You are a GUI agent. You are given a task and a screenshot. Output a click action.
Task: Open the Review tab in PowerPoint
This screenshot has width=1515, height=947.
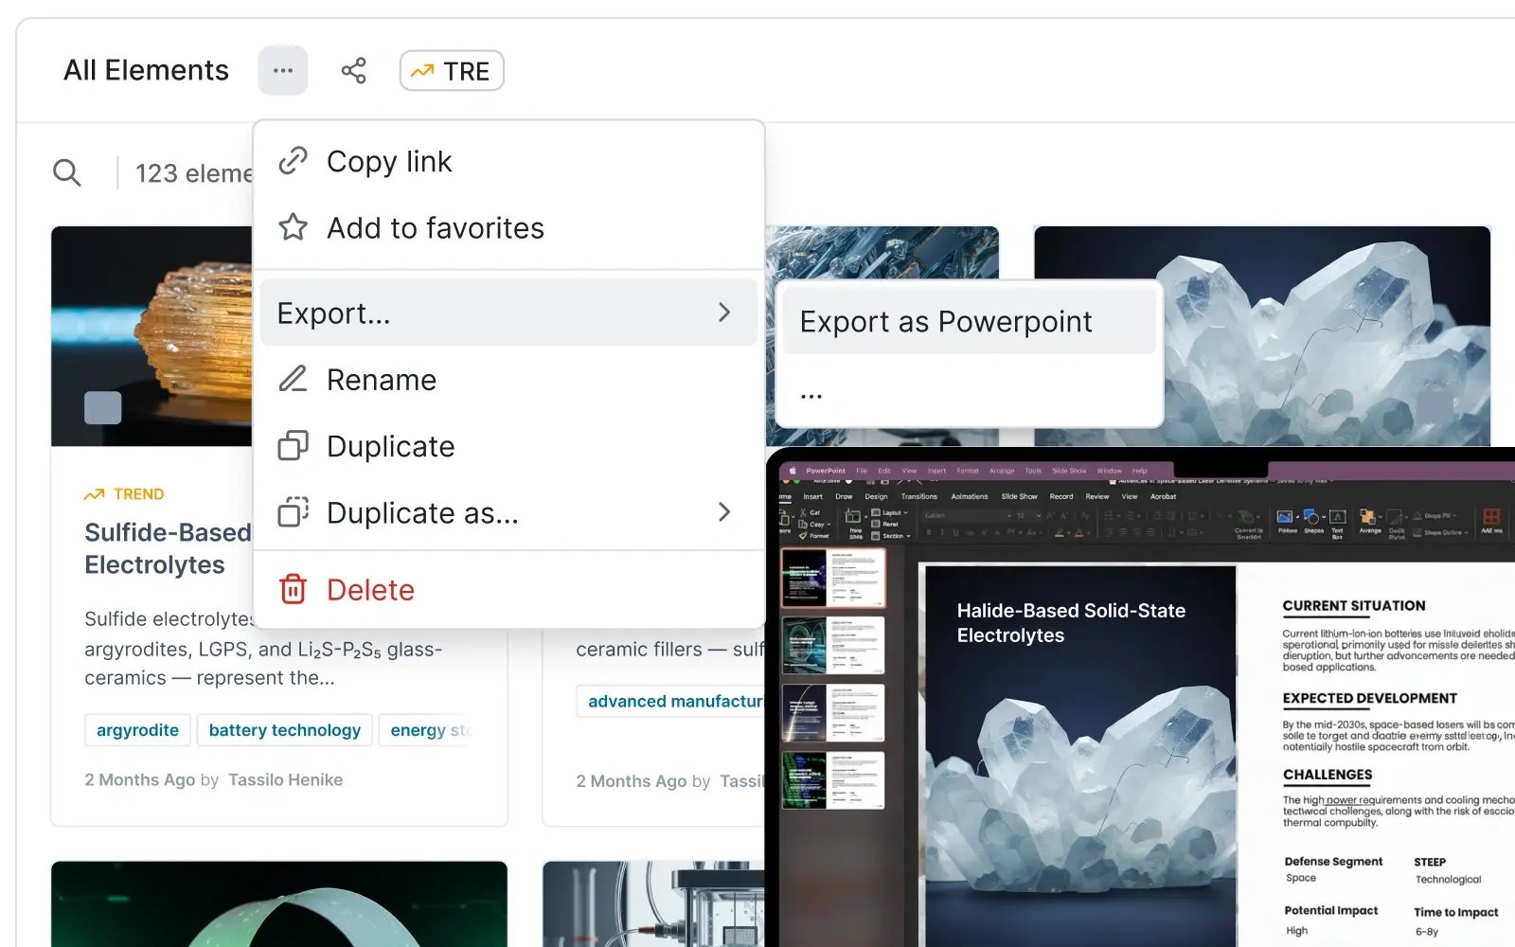tap(1096, 496)
